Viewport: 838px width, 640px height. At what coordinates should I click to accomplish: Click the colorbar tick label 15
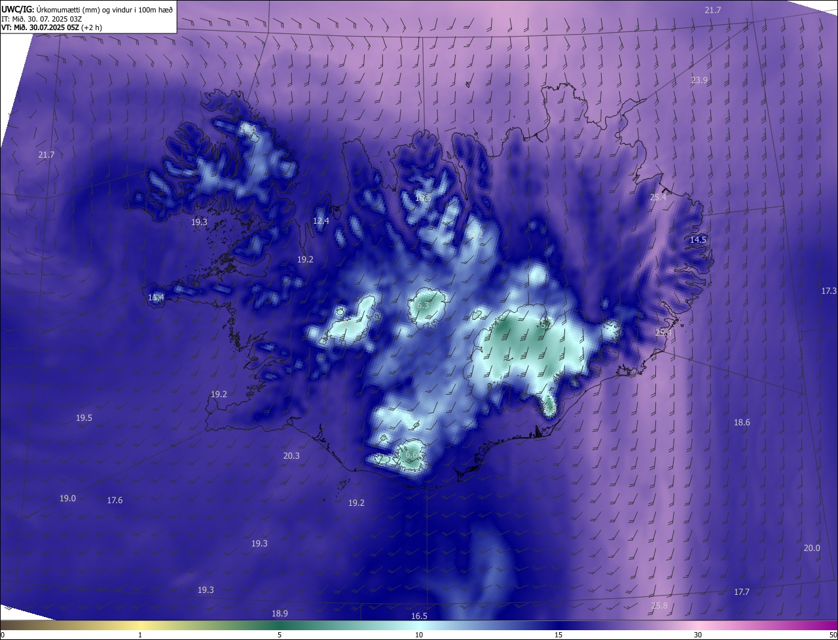click(x=558, y=635)
